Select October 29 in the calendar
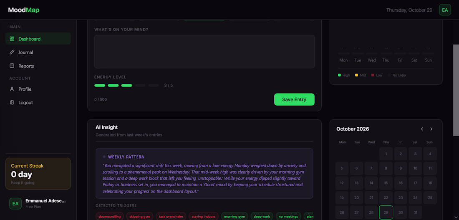The height and width of the screenshot is (220, 459). click(386, 213)
